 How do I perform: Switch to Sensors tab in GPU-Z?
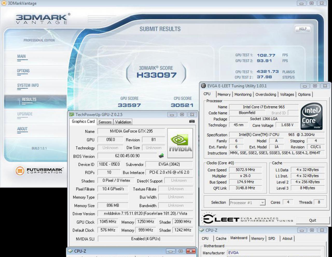coord(105,122)
